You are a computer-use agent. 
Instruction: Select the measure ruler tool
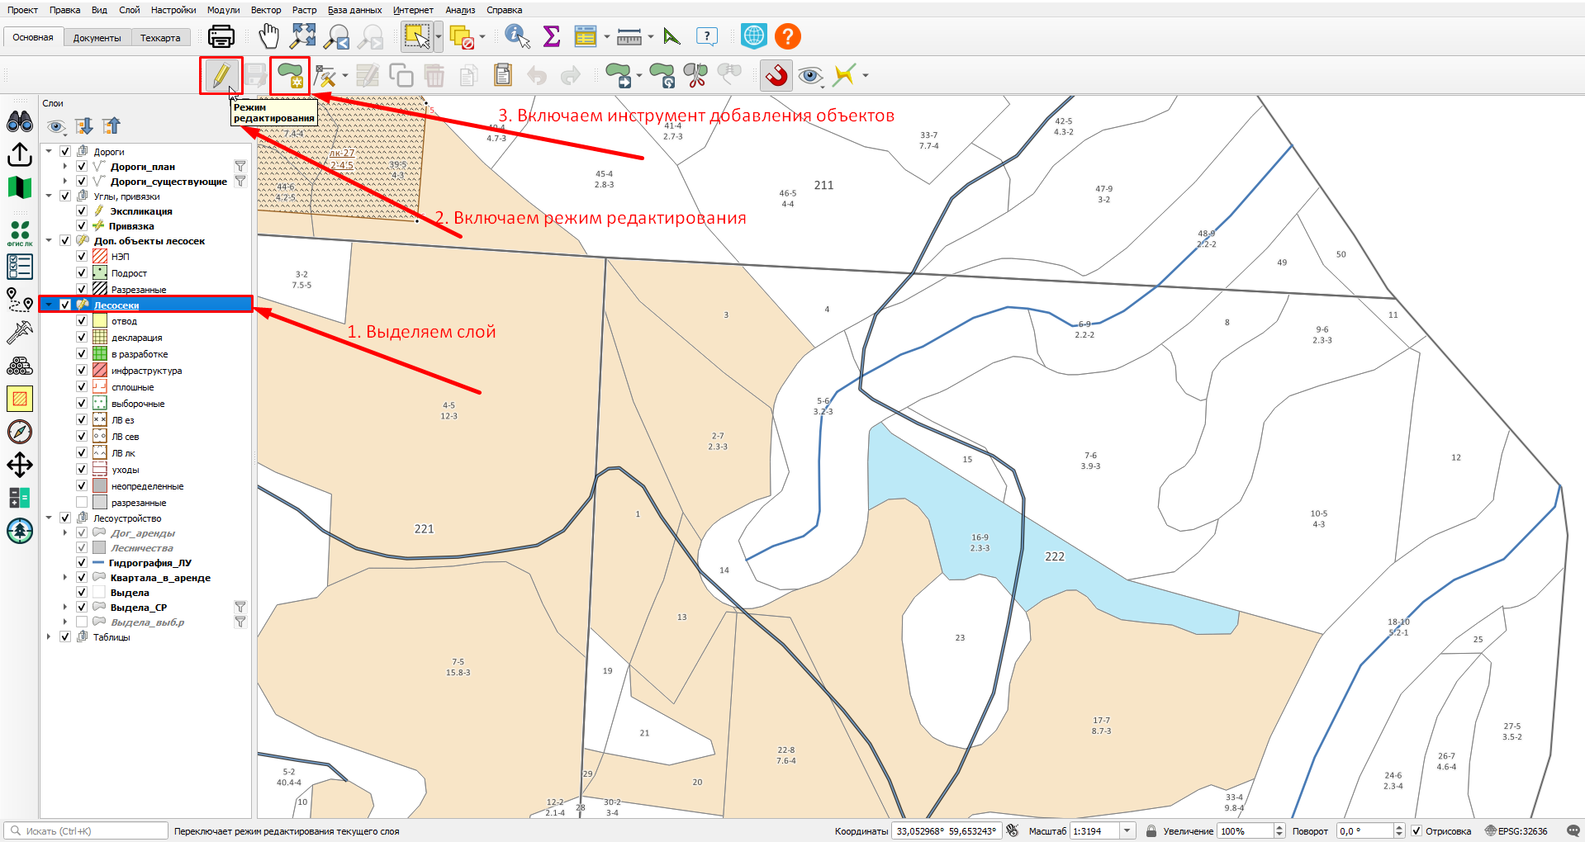(629, 36)
